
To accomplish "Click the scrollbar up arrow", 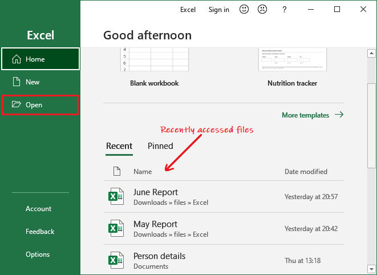I will [x=371, y=53].
